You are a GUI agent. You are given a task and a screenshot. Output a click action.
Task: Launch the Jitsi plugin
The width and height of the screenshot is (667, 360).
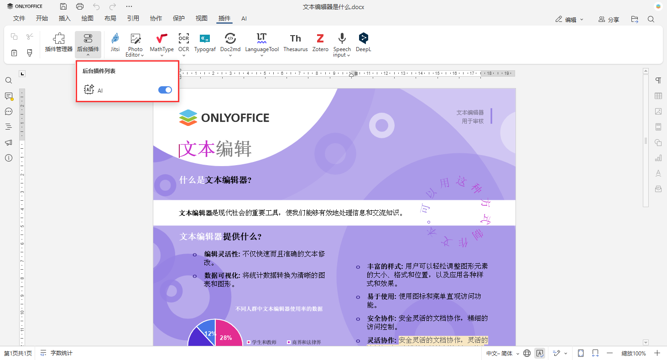click(x=115, y=43)
